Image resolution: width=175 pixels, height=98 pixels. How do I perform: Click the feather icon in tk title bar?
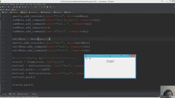click(86, 56)
